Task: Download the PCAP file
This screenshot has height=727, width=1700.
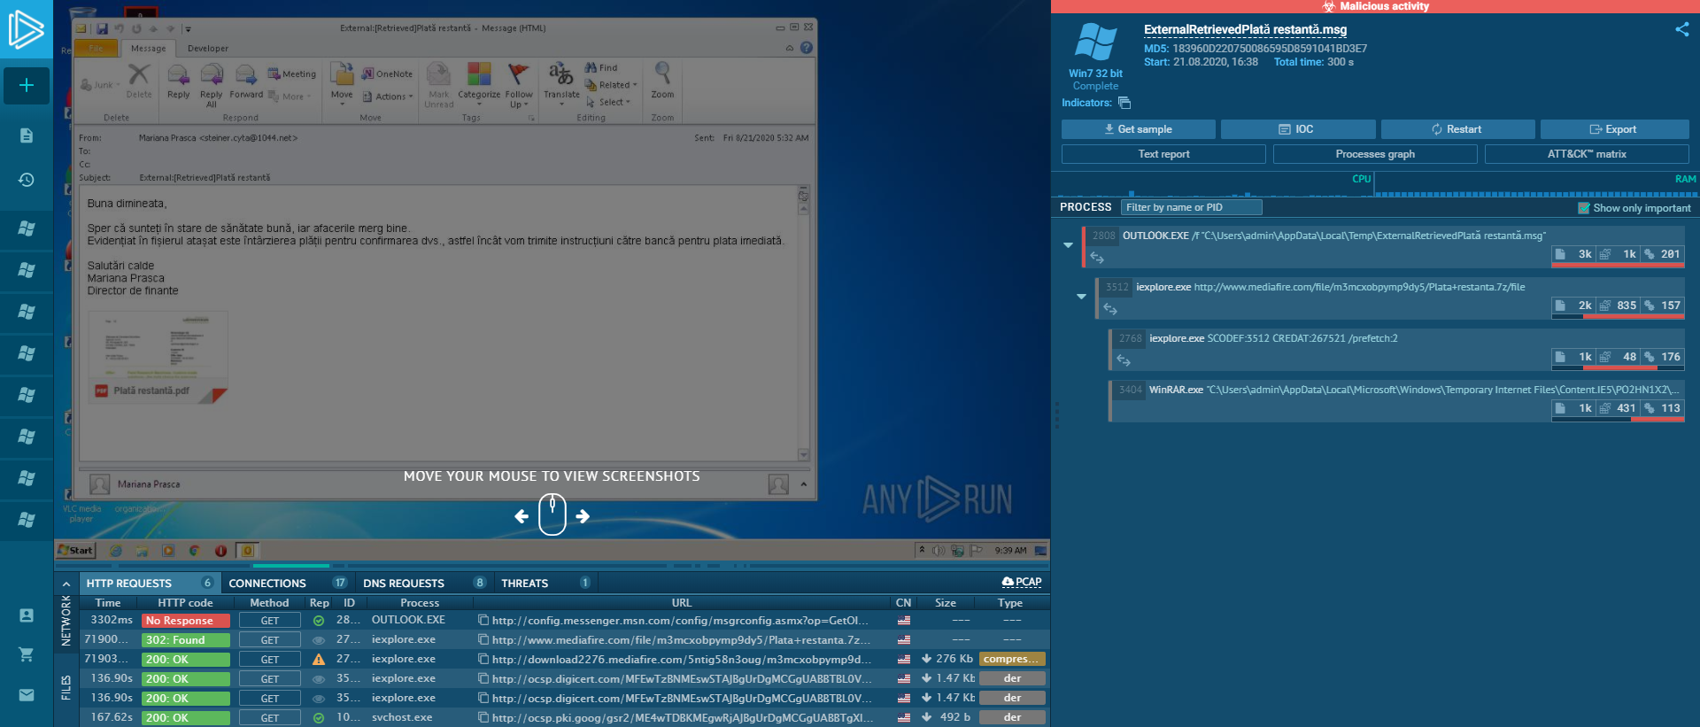Action: tap(1022, 583)
